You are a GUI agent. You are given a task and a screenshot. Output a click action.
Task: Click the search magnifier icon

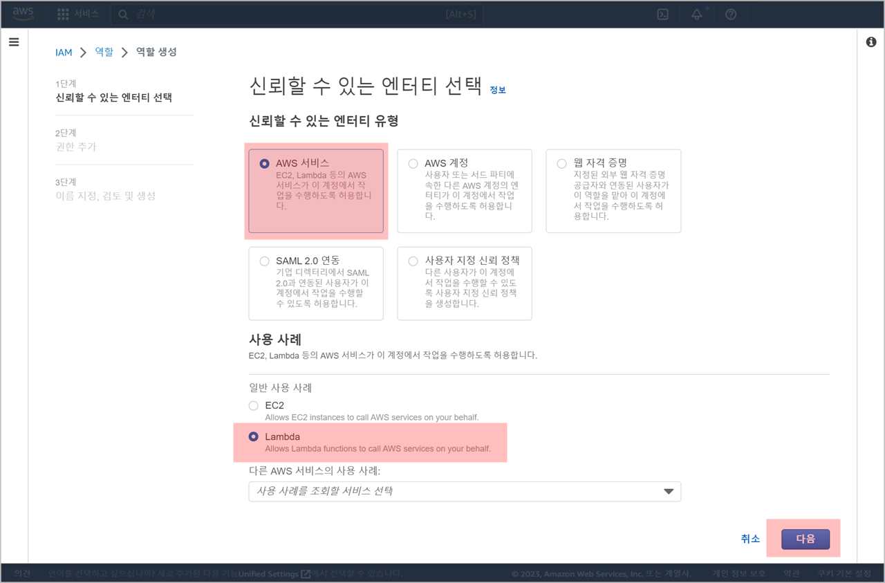point(123,15)
